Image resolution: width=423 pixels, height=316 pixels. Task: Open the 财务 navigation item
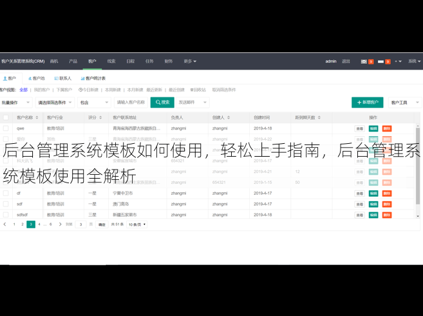(169, 61)
